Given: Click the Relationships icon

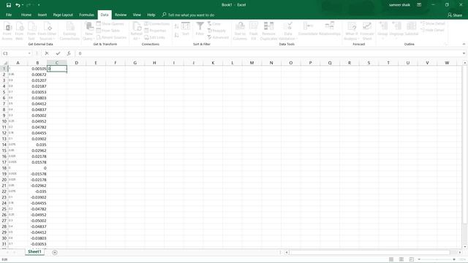Looking at the screenshot, I should [x=330, y=29].
